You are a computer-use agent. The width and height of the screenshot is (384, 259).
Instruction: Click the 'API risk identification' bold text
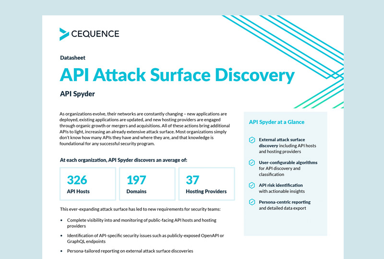pos(281,185)
